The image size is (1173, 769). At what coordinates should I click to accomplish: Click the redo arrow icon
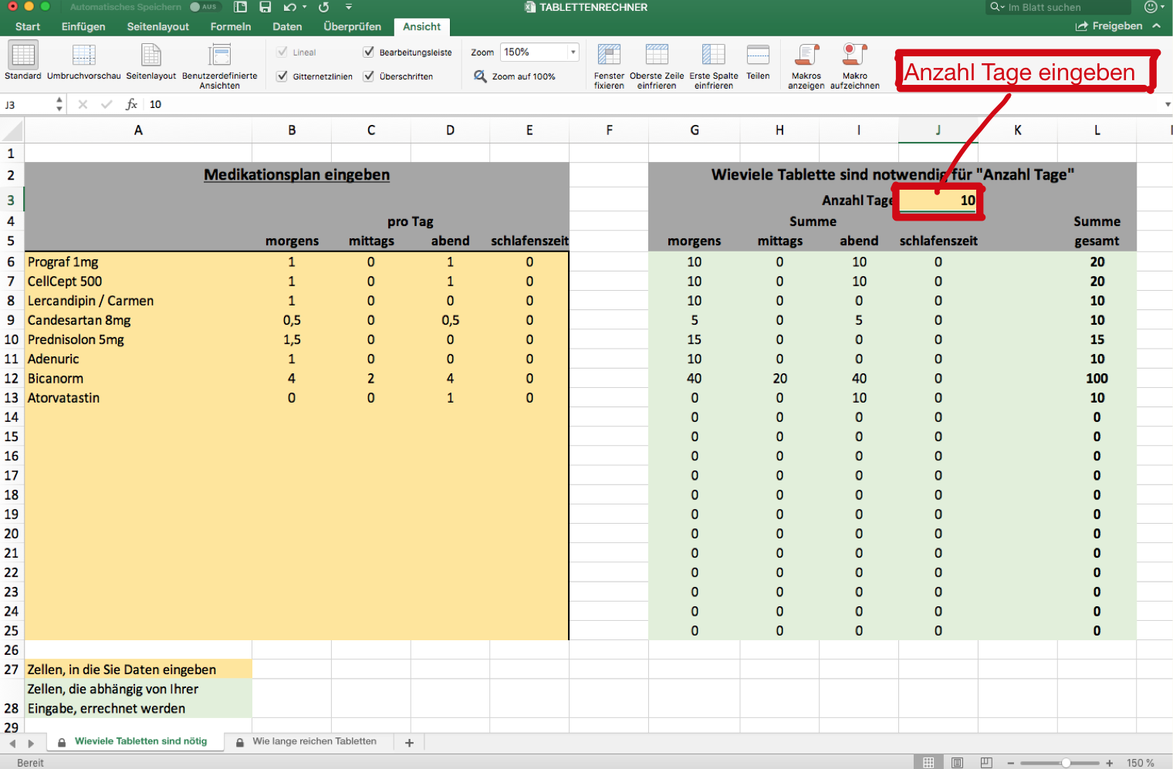click(324, 7)
